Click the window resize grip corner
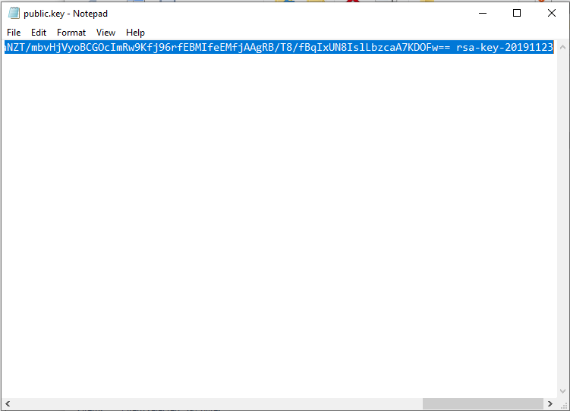This screenshot has width=570, height=411. pos(563,405)
